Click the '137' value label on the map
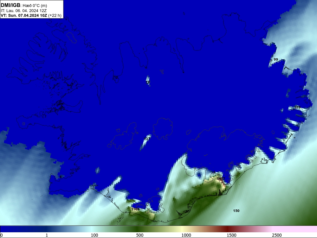Viewport: 317px width, 238px height. coord(147,139)
